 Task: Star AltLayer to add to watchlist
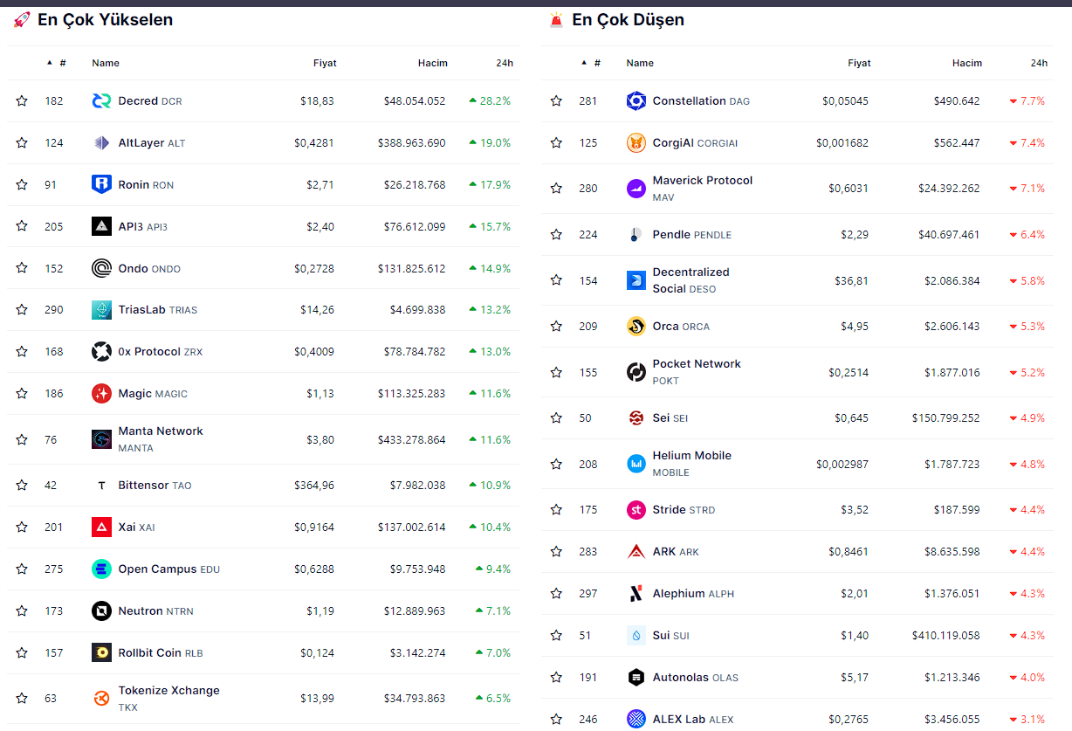click(22, 142)
